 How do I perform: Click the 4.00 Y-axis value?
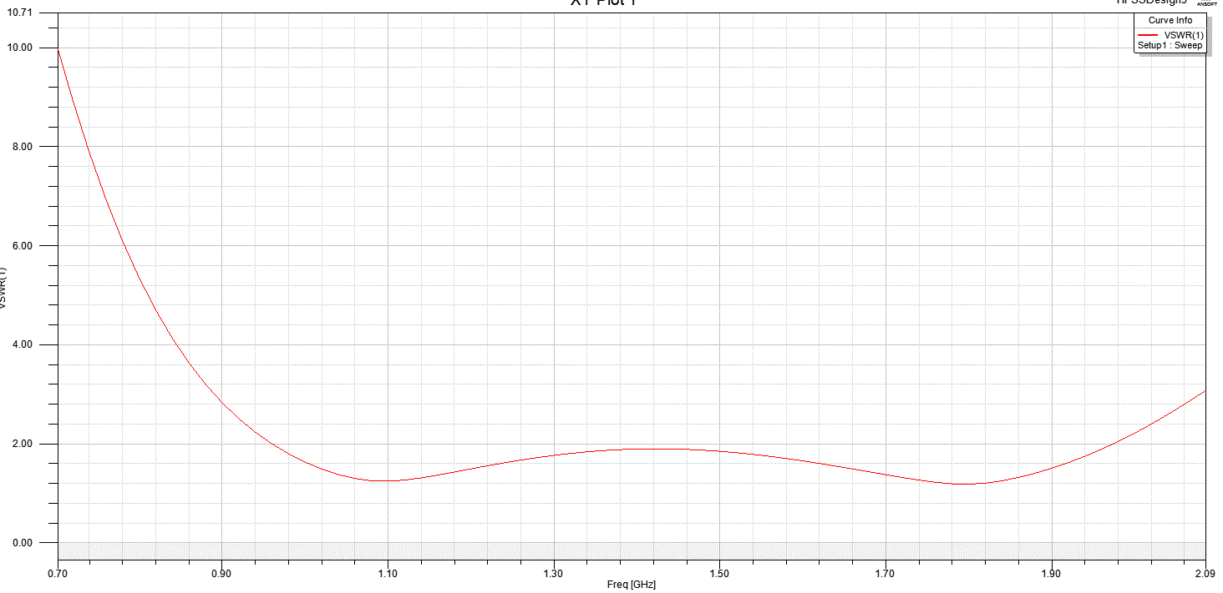pyautogui.click(x=22, y=345)
